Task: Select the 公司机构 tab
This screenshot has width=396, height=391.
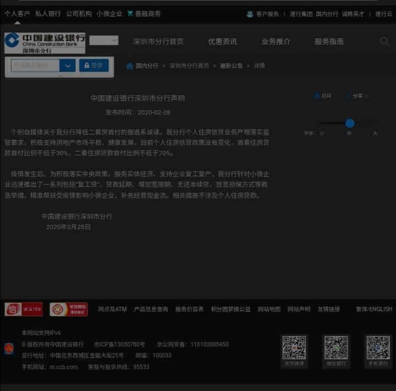Action: pyautogui.click(x=79, y=14)
